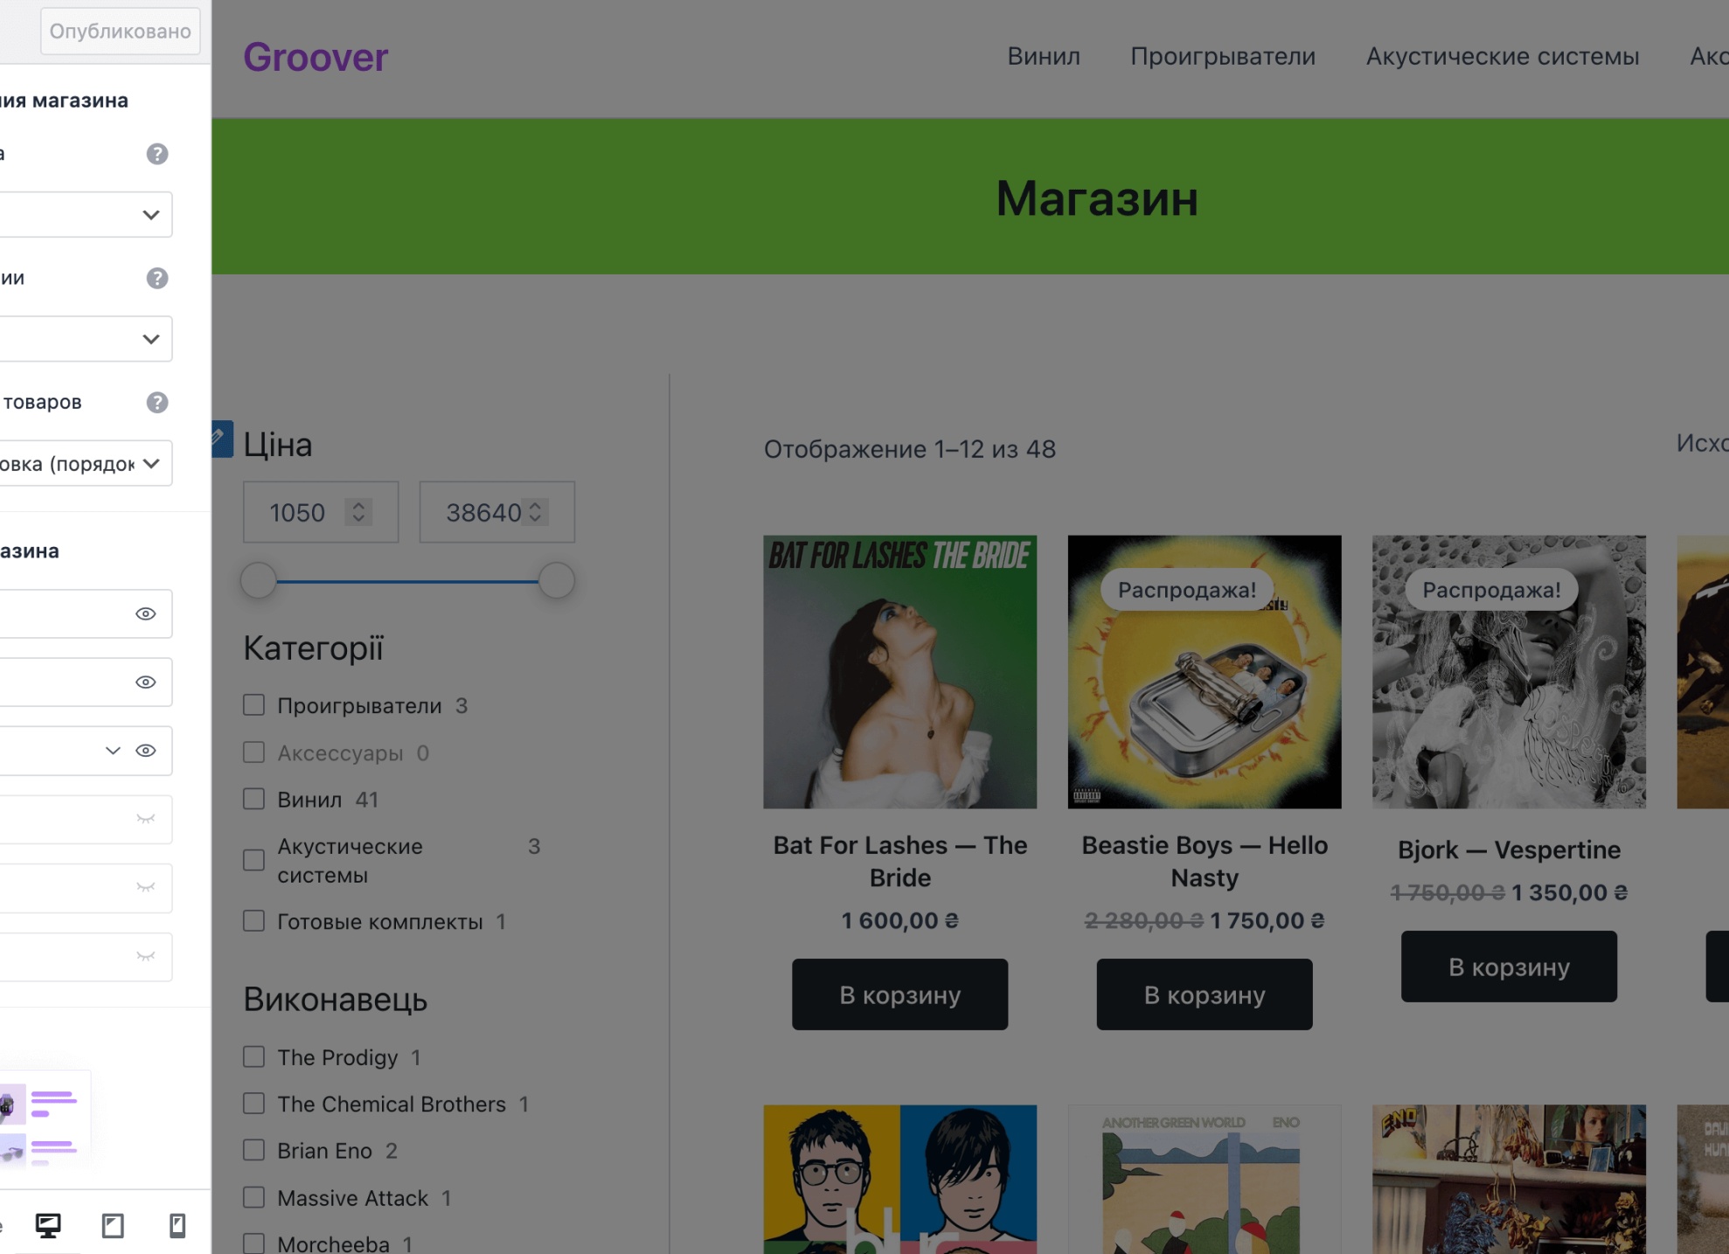Check The Prodigy artist filter
Viewport: 1729px width, 1254px height.
click(x=253, y=1057)
